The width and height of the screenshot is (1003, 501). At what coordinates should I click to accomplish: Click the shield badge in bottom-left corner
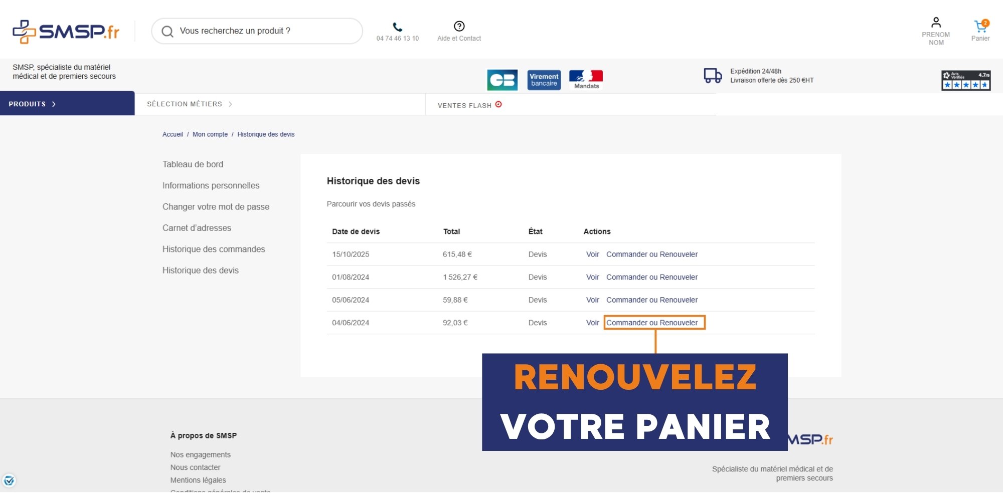(x=9, y=480)
